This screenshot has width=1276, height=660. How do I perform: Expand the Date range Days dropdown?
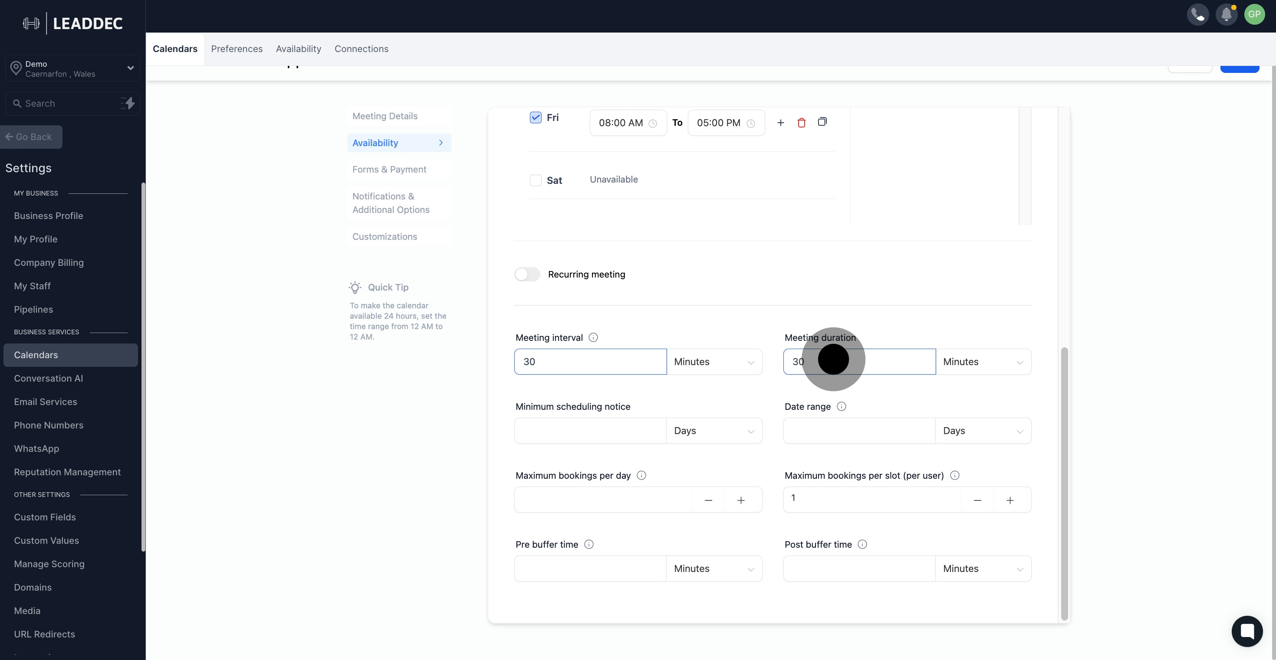click(983, 431)
